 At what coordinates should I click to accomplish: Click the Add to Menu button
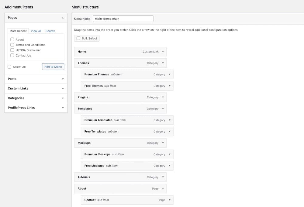(53, 67)
